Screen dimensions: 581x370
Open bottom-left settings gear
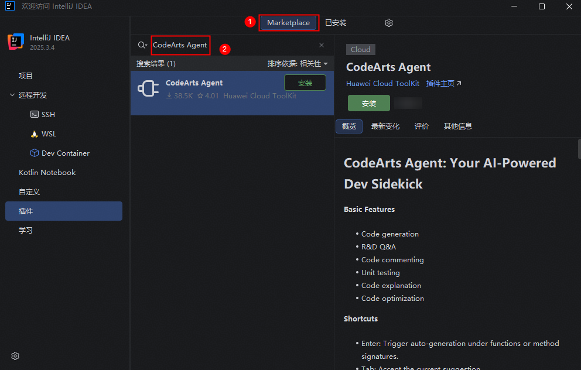pyautogui.click(x=15, y=356)
